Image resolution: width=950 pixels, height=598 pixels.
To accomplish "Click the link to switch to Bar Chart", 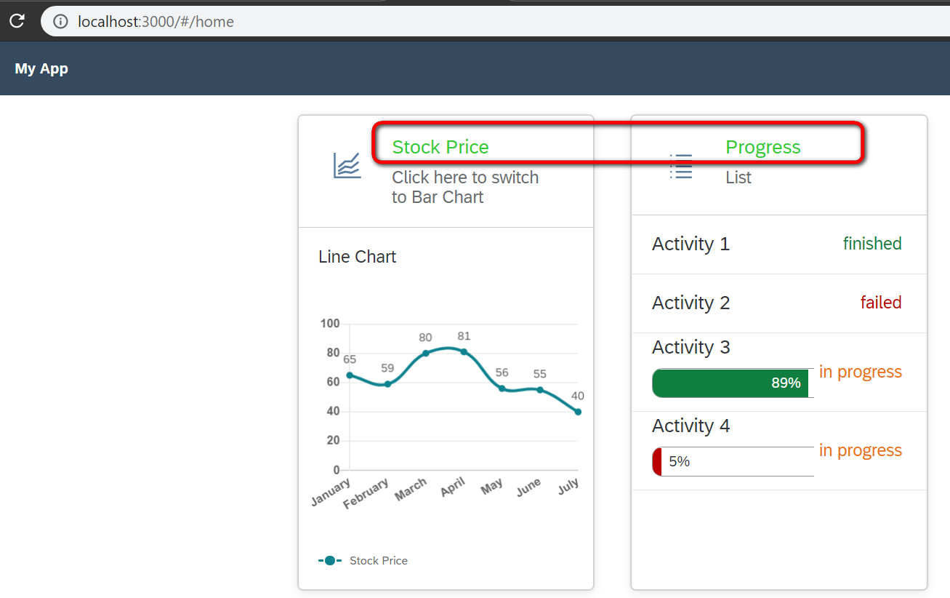I will click(464, 187).
